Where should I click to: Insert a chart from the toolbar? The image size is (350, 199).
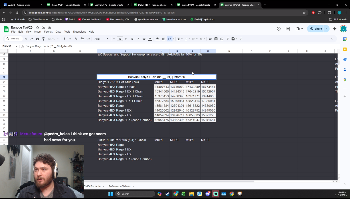(x=222, y=39)
